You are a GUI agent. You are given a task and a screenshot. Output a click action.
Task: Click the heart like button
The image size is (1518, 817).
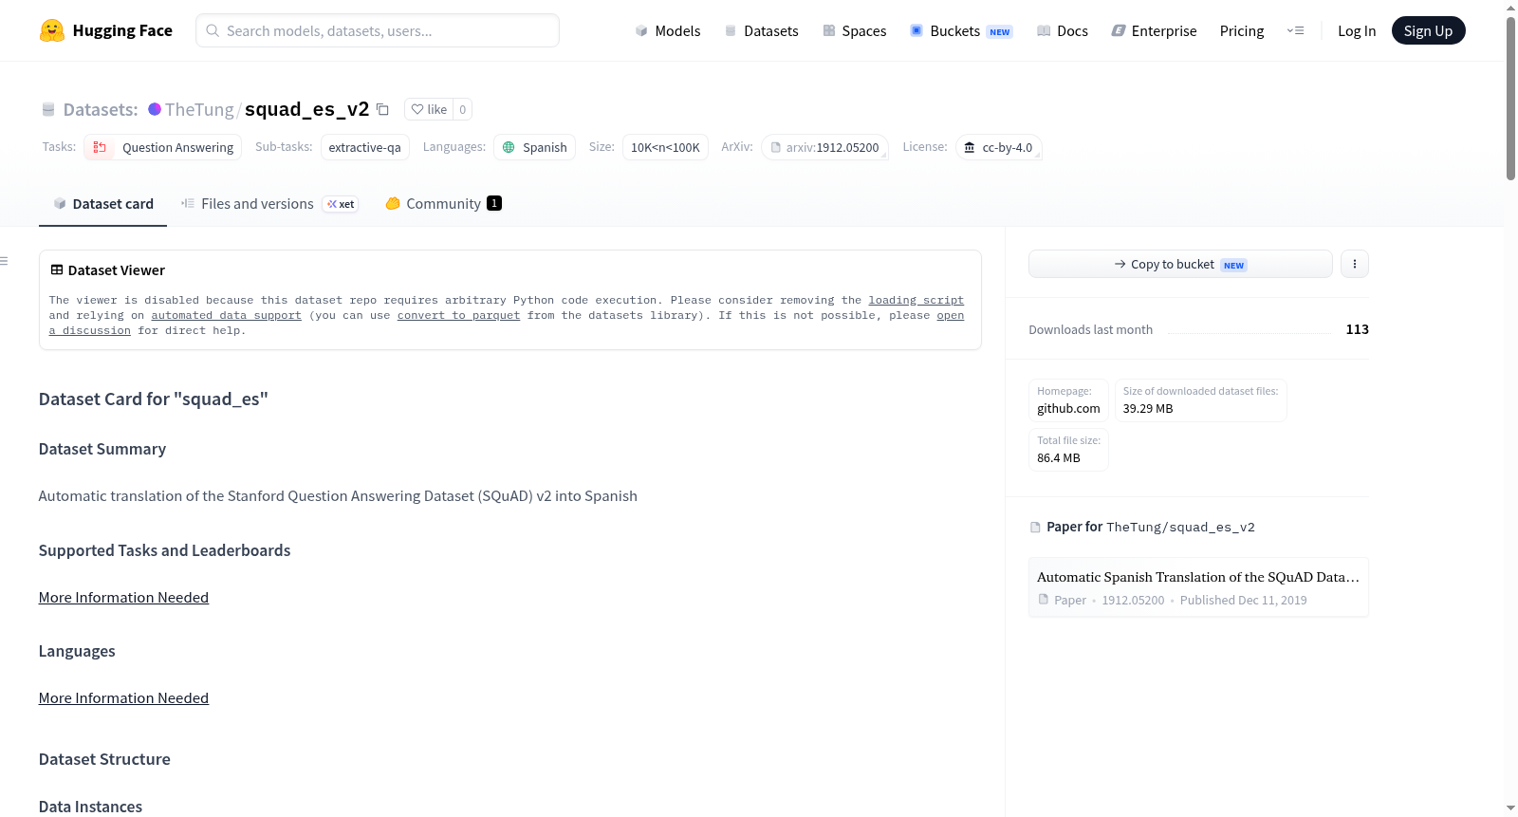(429, 109)
